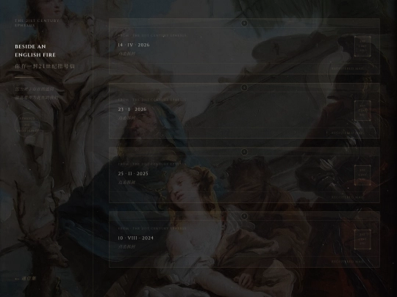Click the postage stamp on the 10 · VIII · 2024 envelope
Image resolution: width=397 pixels, height=297 pixels.
pos(362,239)
